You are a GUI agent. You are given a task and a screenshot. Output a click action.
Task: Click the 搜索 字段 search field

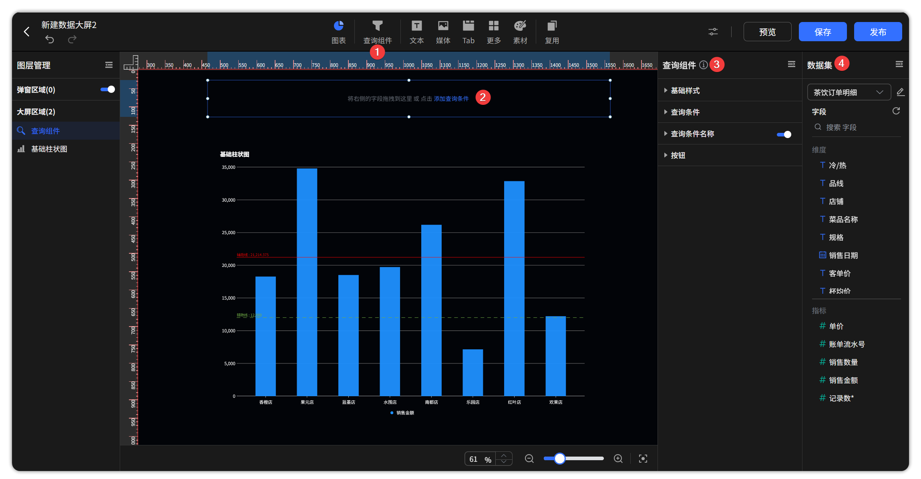click(x=856, y=127)
